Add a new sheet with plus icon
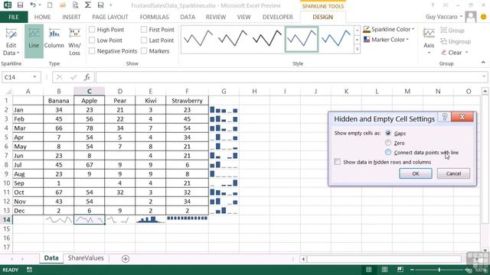 pyautogui.click(x=126, y=259)
